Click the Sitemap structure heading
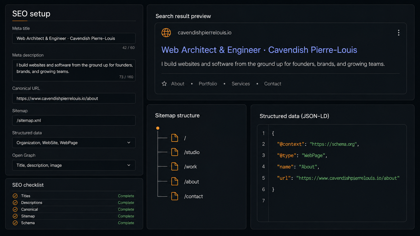This screenshot has height=236, width=420. coord(177,116)
